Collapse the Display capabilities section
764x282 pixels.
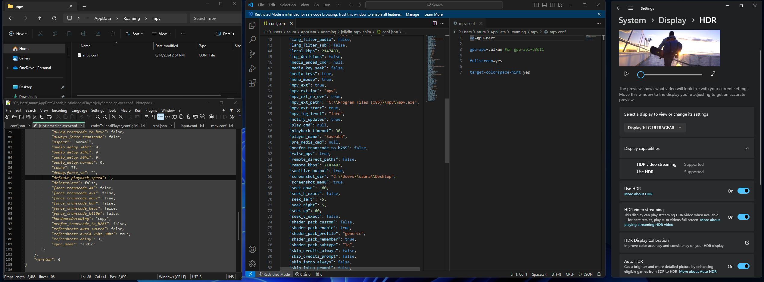pyautogui.click(x=747, y=148)
